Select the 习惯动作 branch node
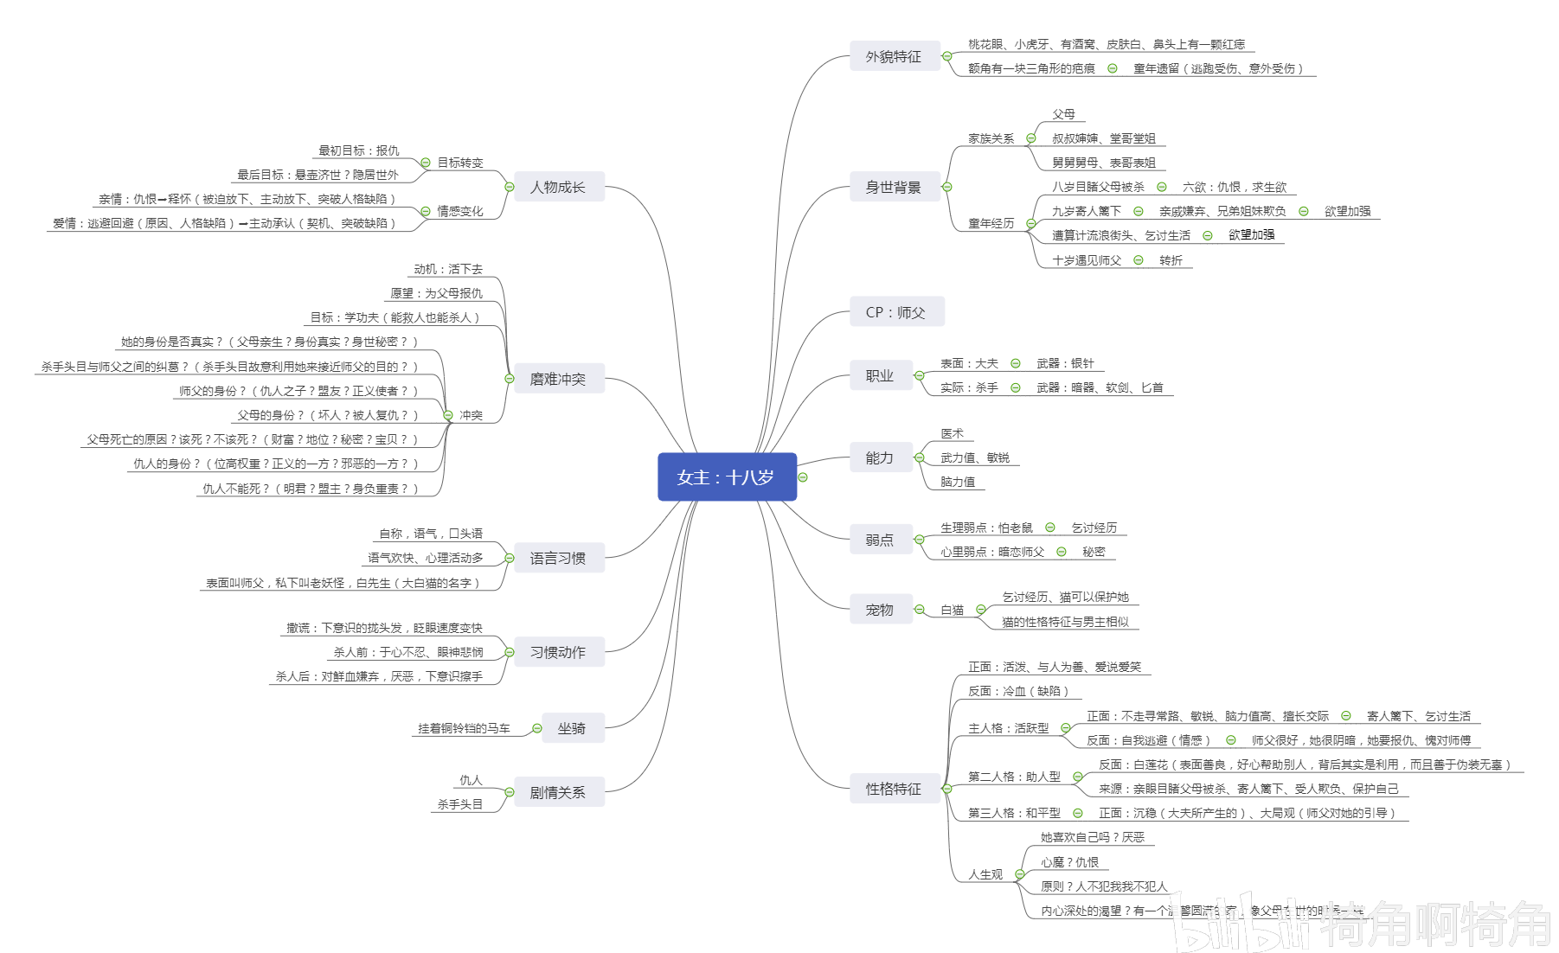 559,652
